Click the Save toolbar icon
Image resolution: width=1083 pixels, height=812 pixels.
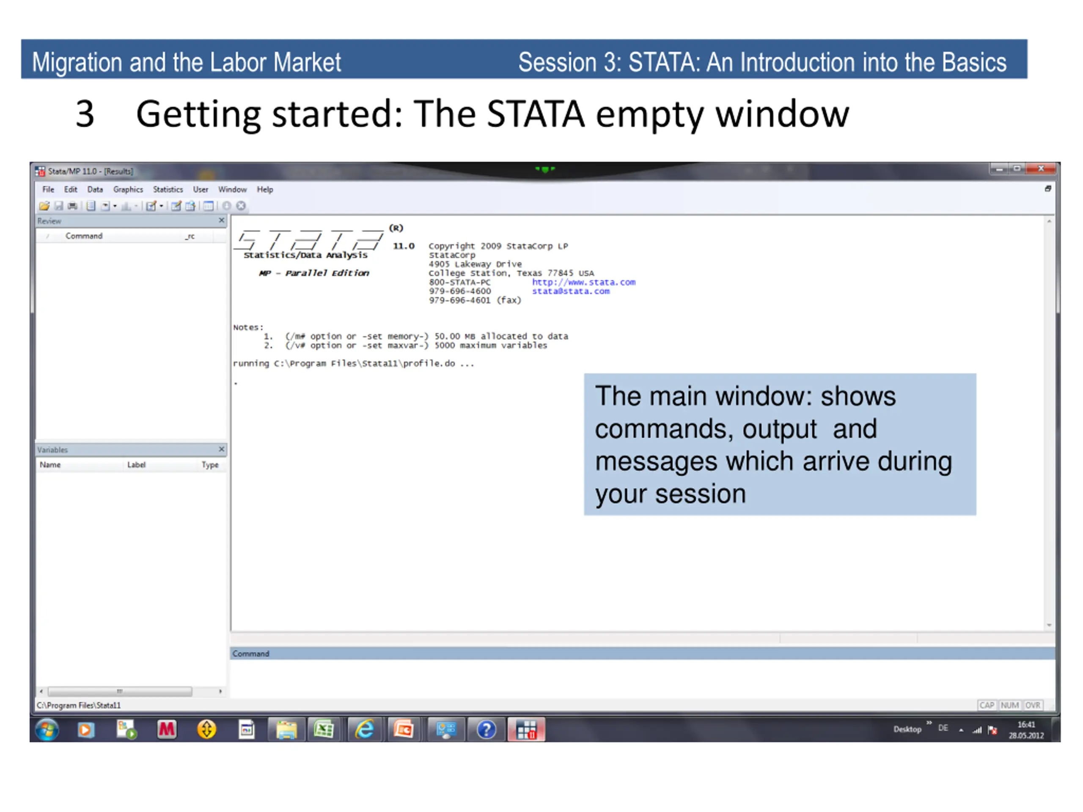tap(59, 206)
